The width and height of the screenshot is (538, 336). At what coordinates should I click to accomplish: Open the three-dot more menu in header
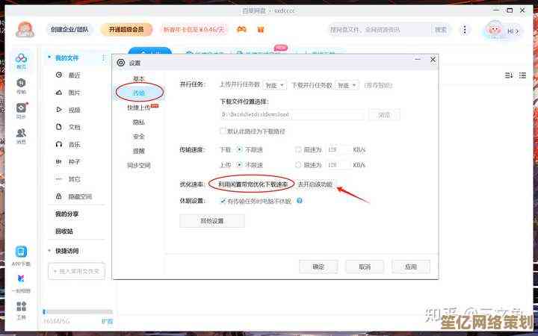(465, 30)
